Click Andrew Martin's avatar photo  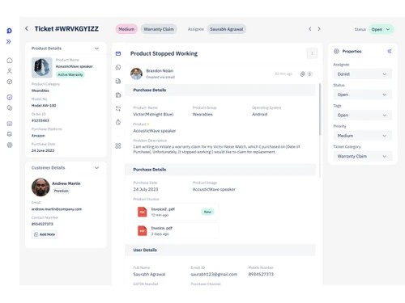coord(40,187)
